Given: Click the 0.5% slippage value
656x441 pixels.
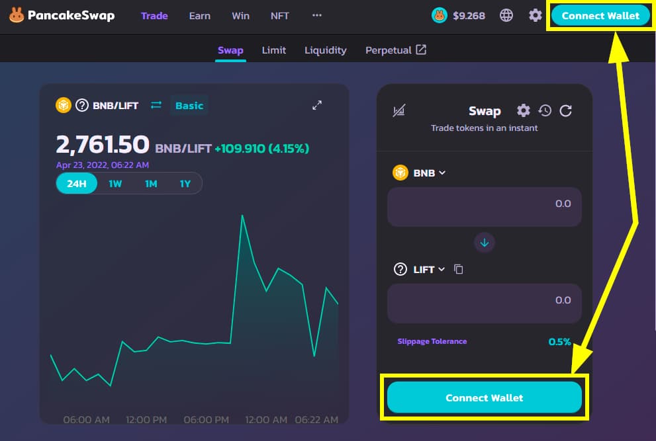Looking at the screenshot, I should (x=559, y=342).
